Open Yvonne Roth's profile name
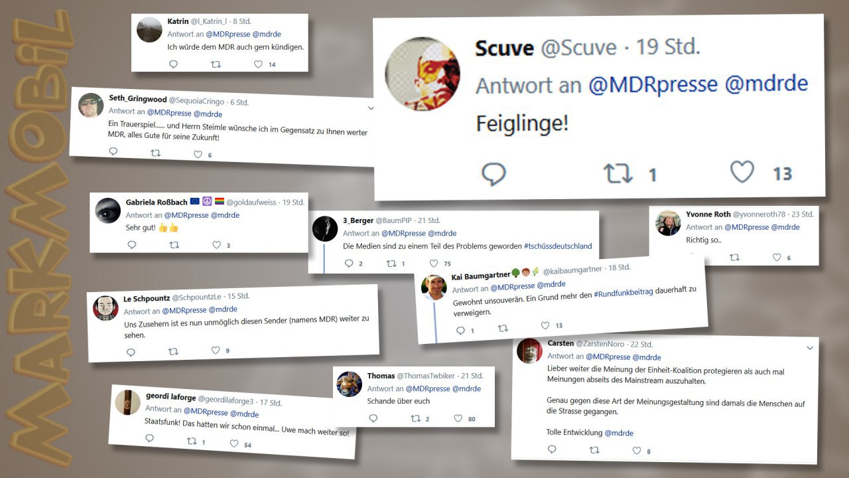 pos(708,214)
